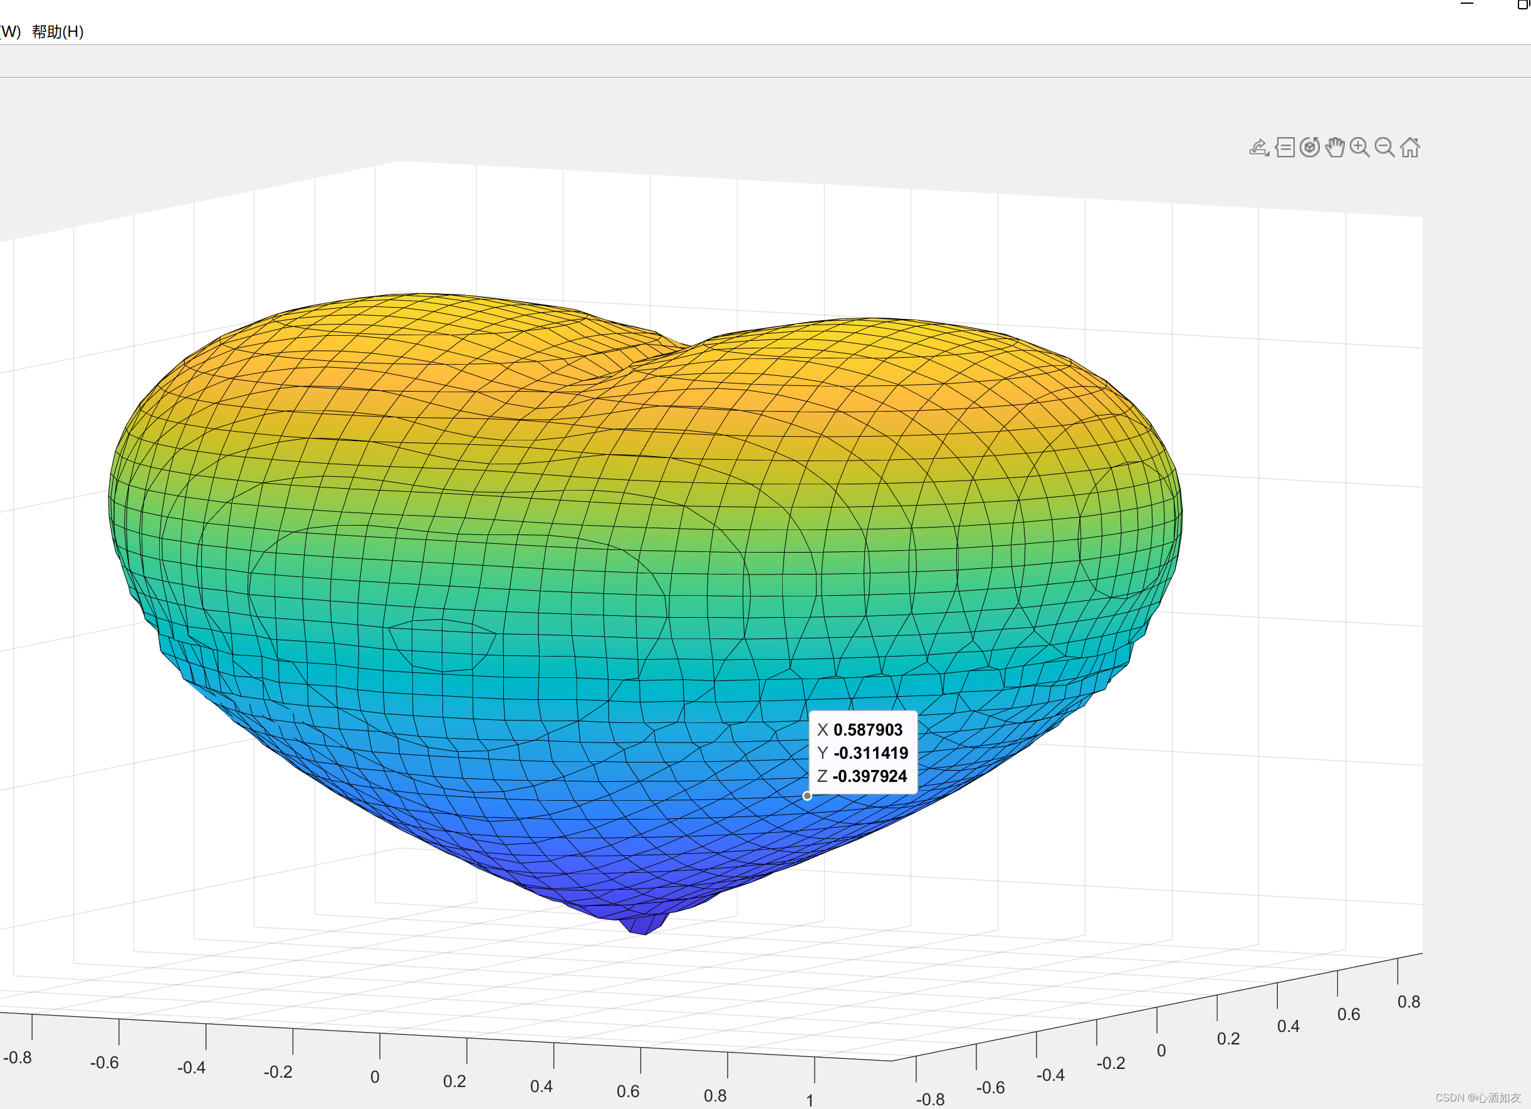Click the Y -0.311419 value in data tip

(871, 752)
